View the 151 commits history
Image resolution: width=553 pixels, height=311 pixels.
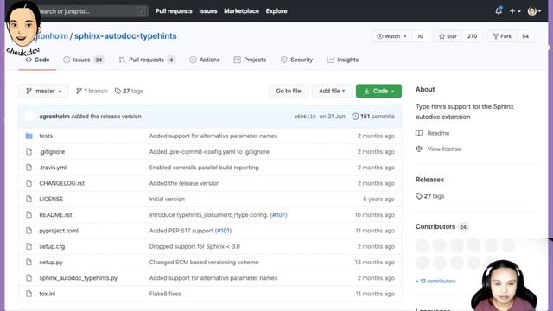(x=373, y=117)
